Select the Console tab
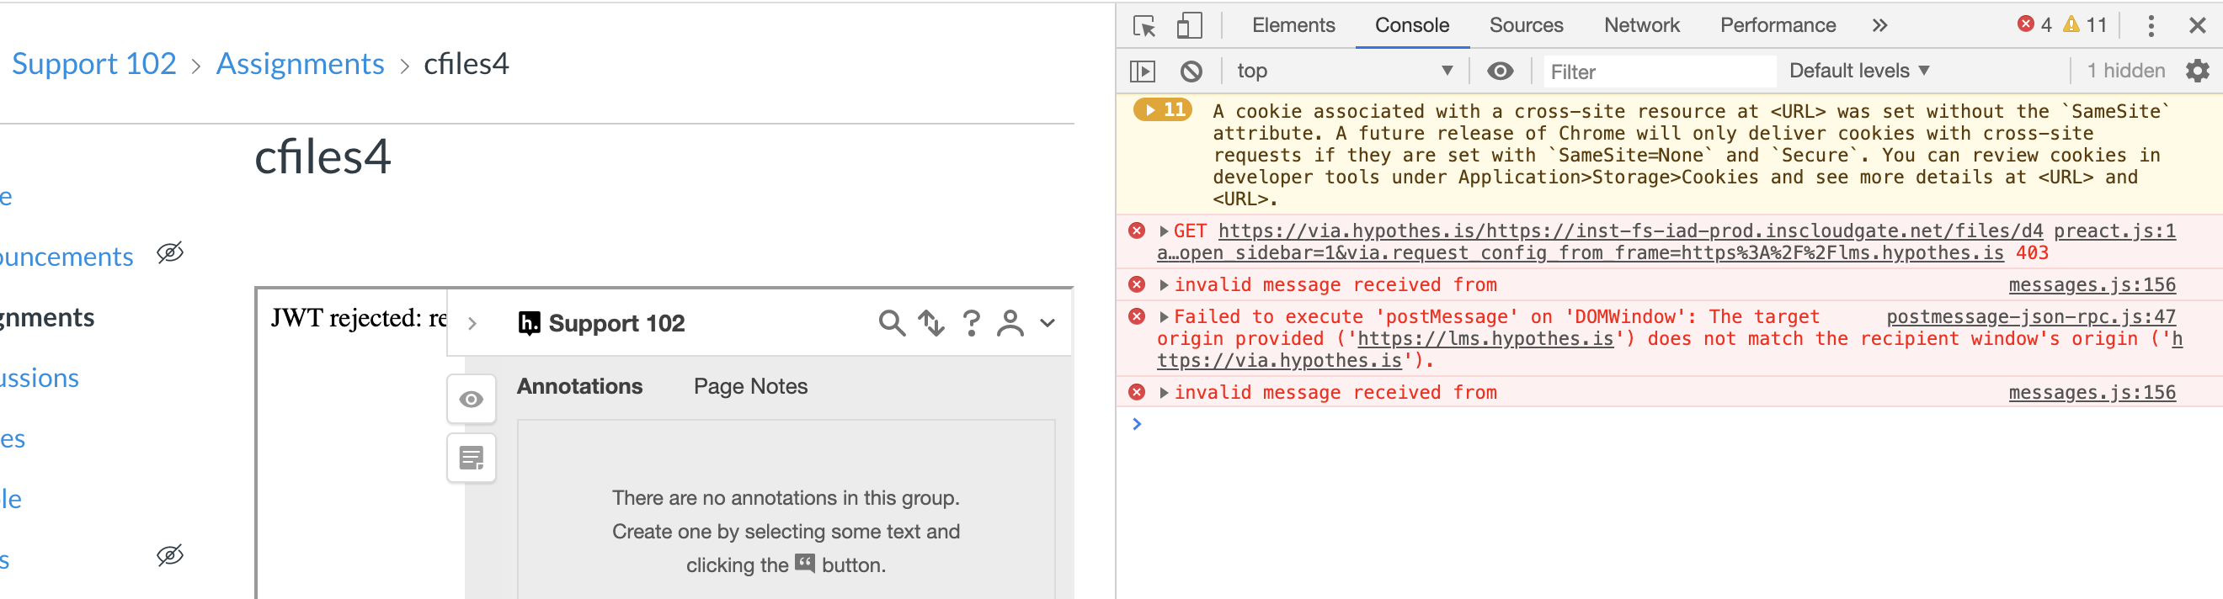The height and width of the screenshot is (599, 2223). click(1412, 26)
